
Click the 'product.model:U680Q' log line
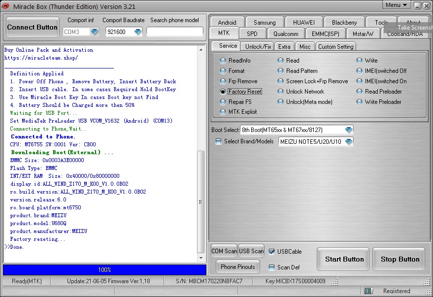(x=38, y=223)
